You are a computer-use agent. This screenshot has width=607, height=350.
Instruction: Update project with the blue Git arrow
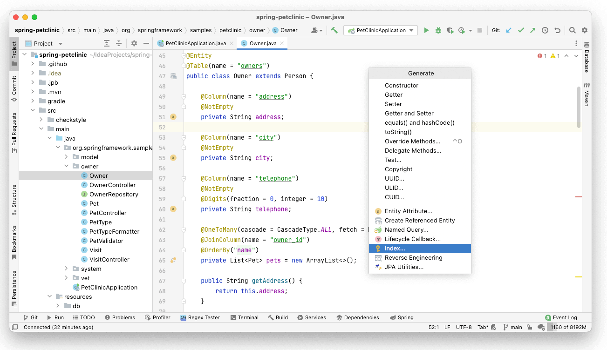point(509,30)
